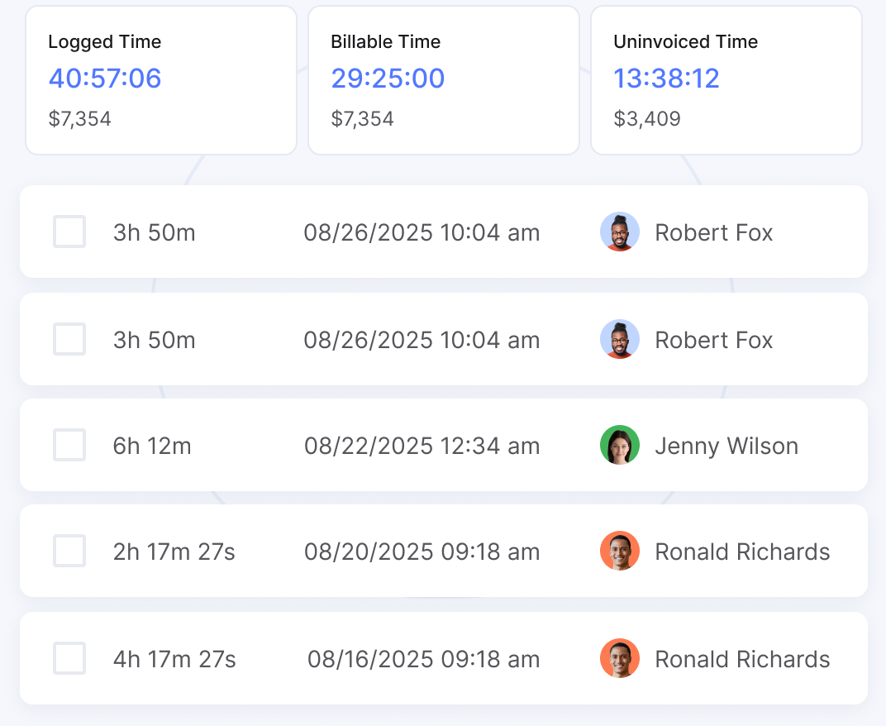Select the 08/20/2025 09:18 am timestamp
The image size is (886, 726).
tap(422, 552)
